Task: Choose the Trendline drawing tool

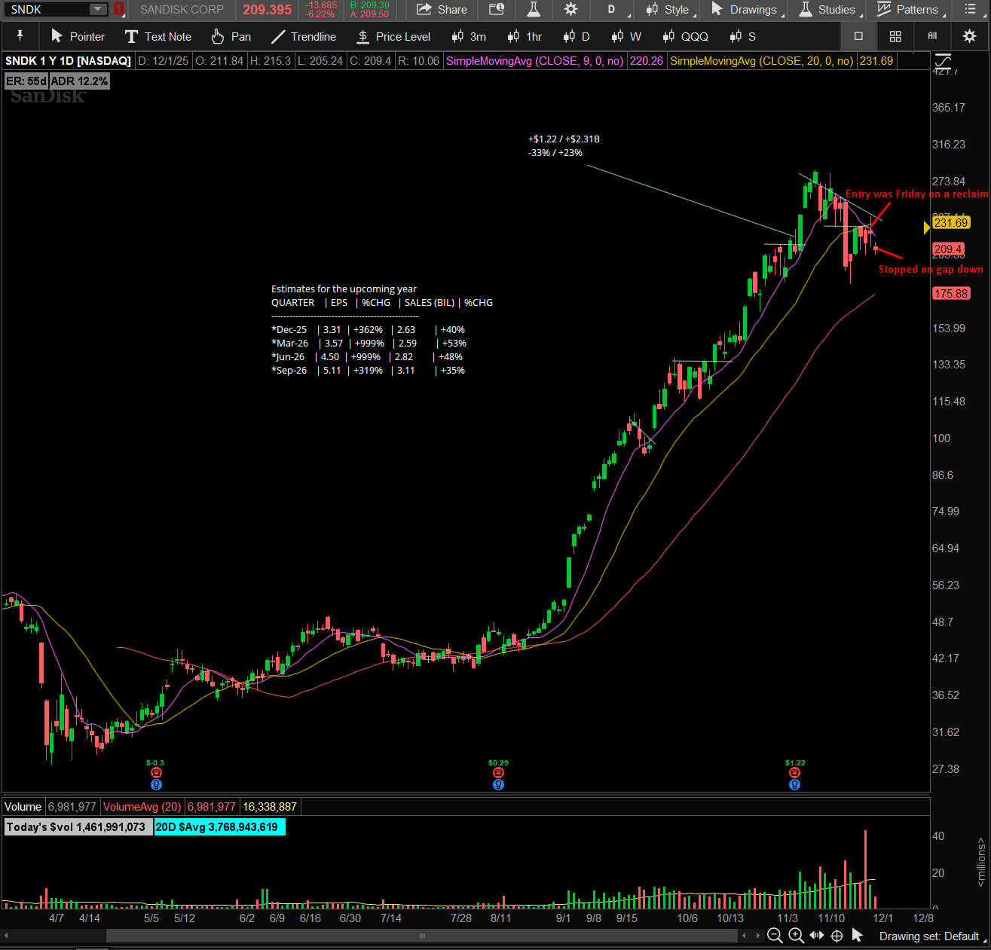Action: point(304,36)
